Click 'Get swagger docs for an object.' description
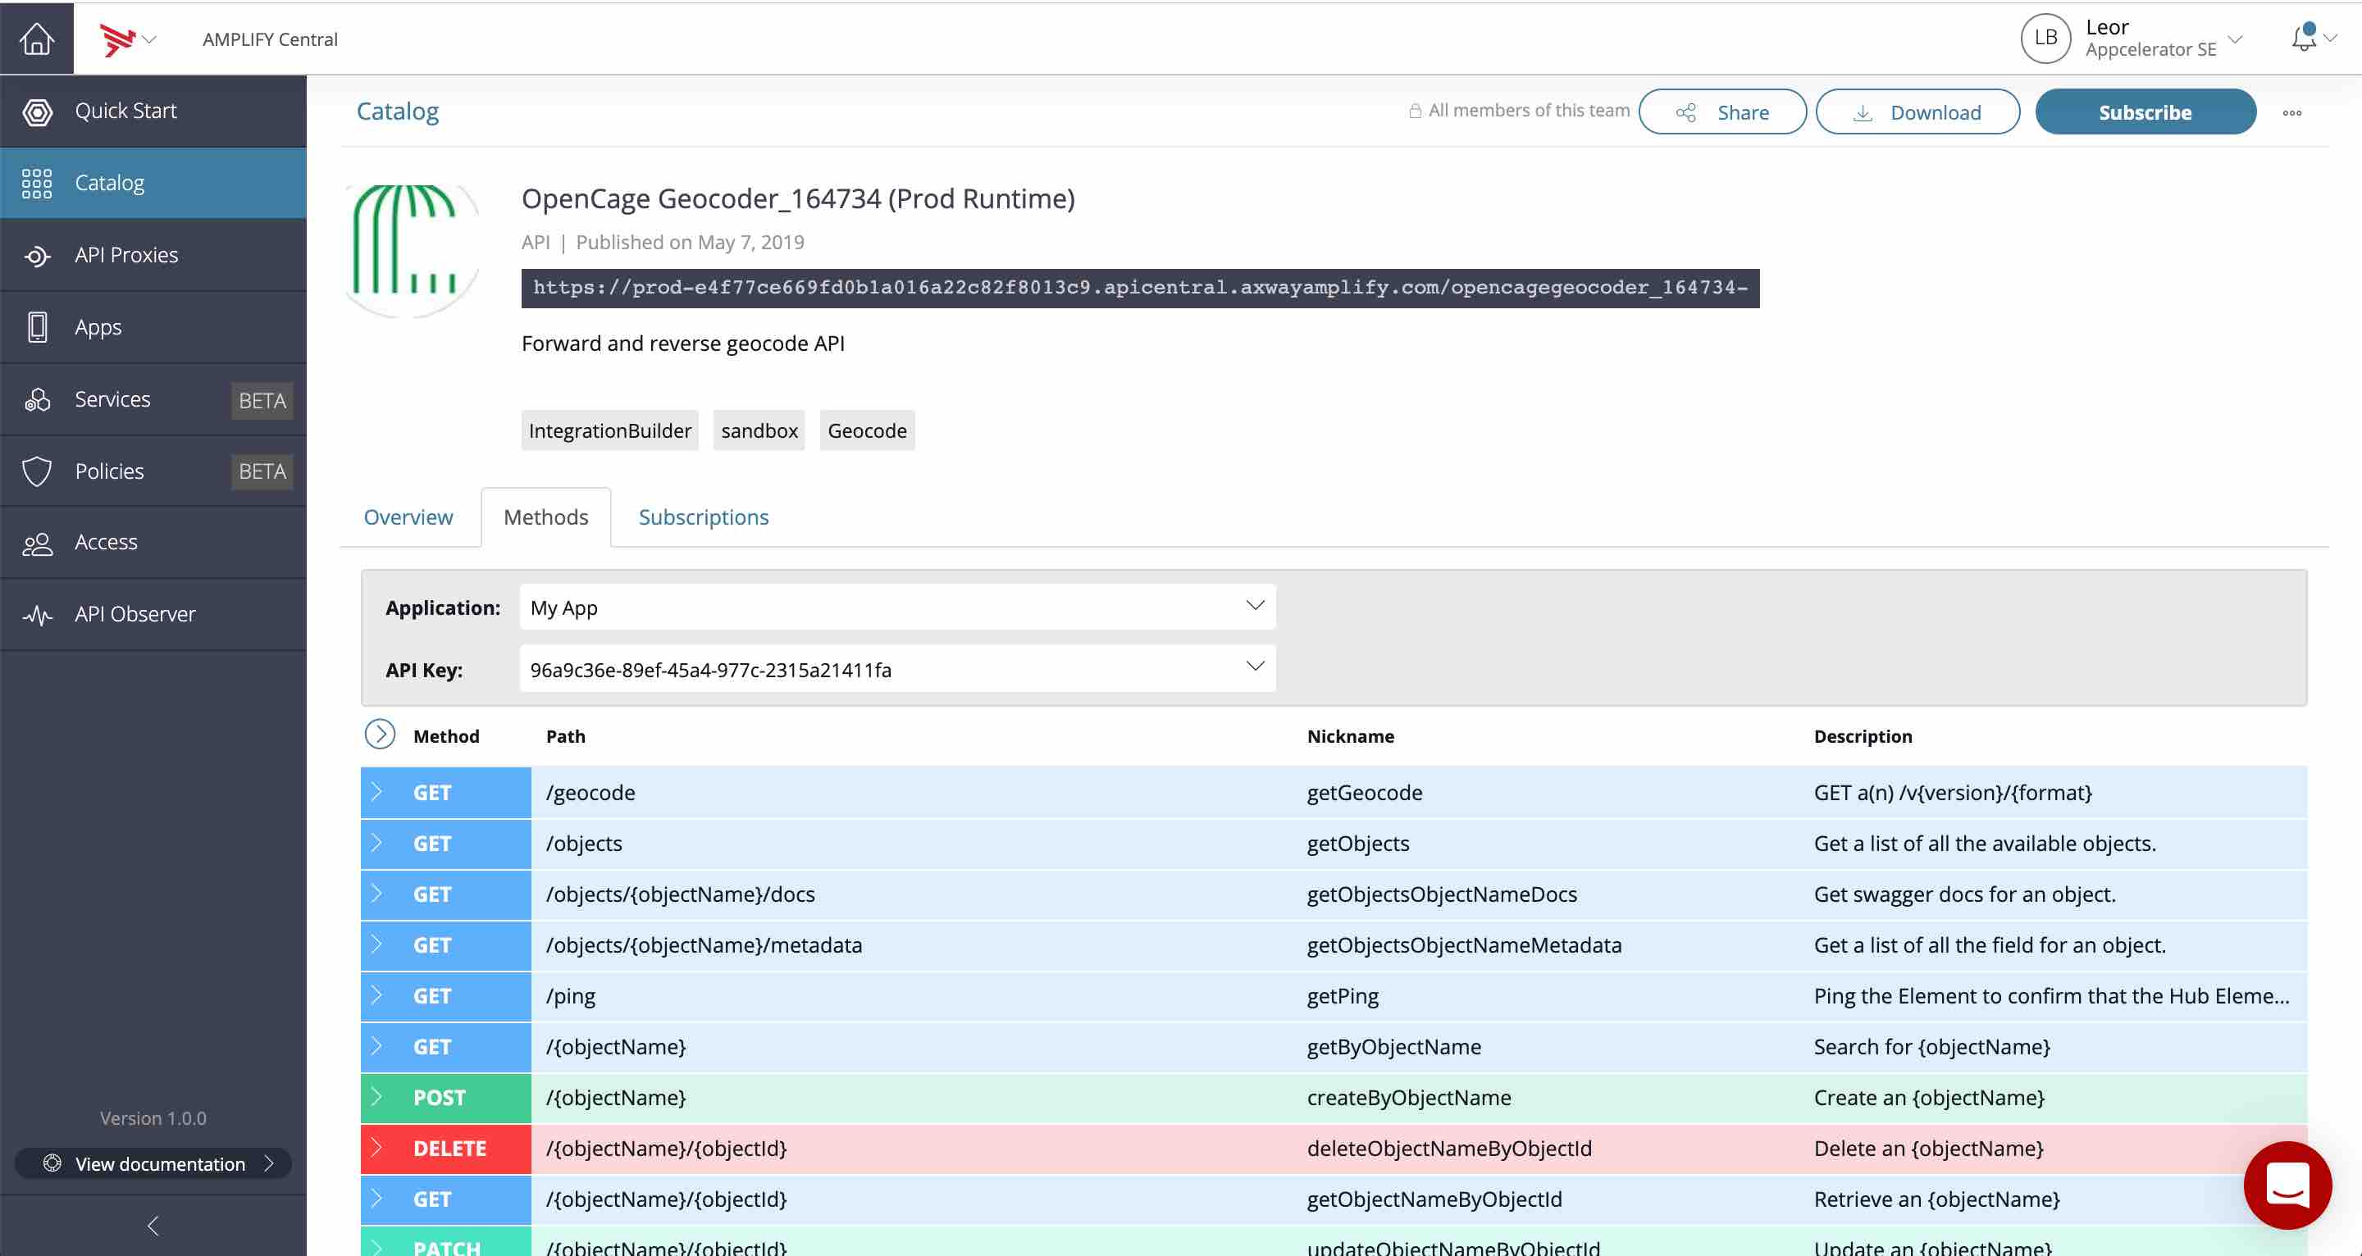This screenshot has width=2362, height=1256. [1964, 894]
